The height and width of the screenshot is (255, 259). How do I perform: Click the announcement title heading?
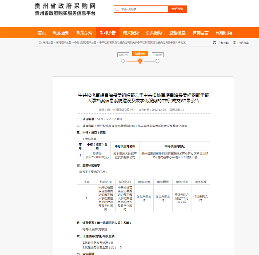coord(143,98)
